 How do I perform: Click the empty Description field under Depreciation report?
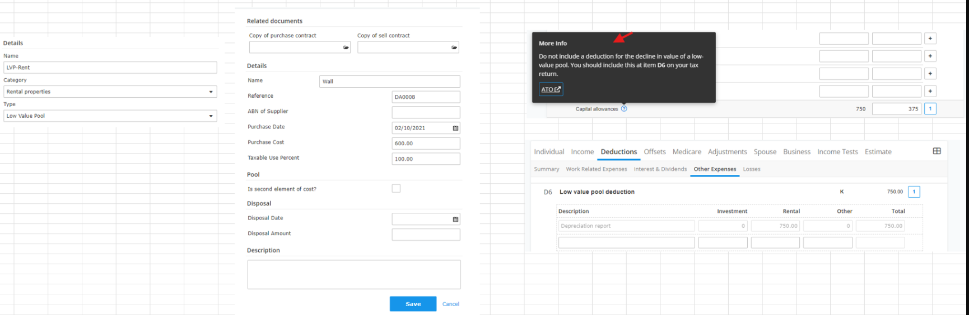pyautogui.click(x=626, y=243)
